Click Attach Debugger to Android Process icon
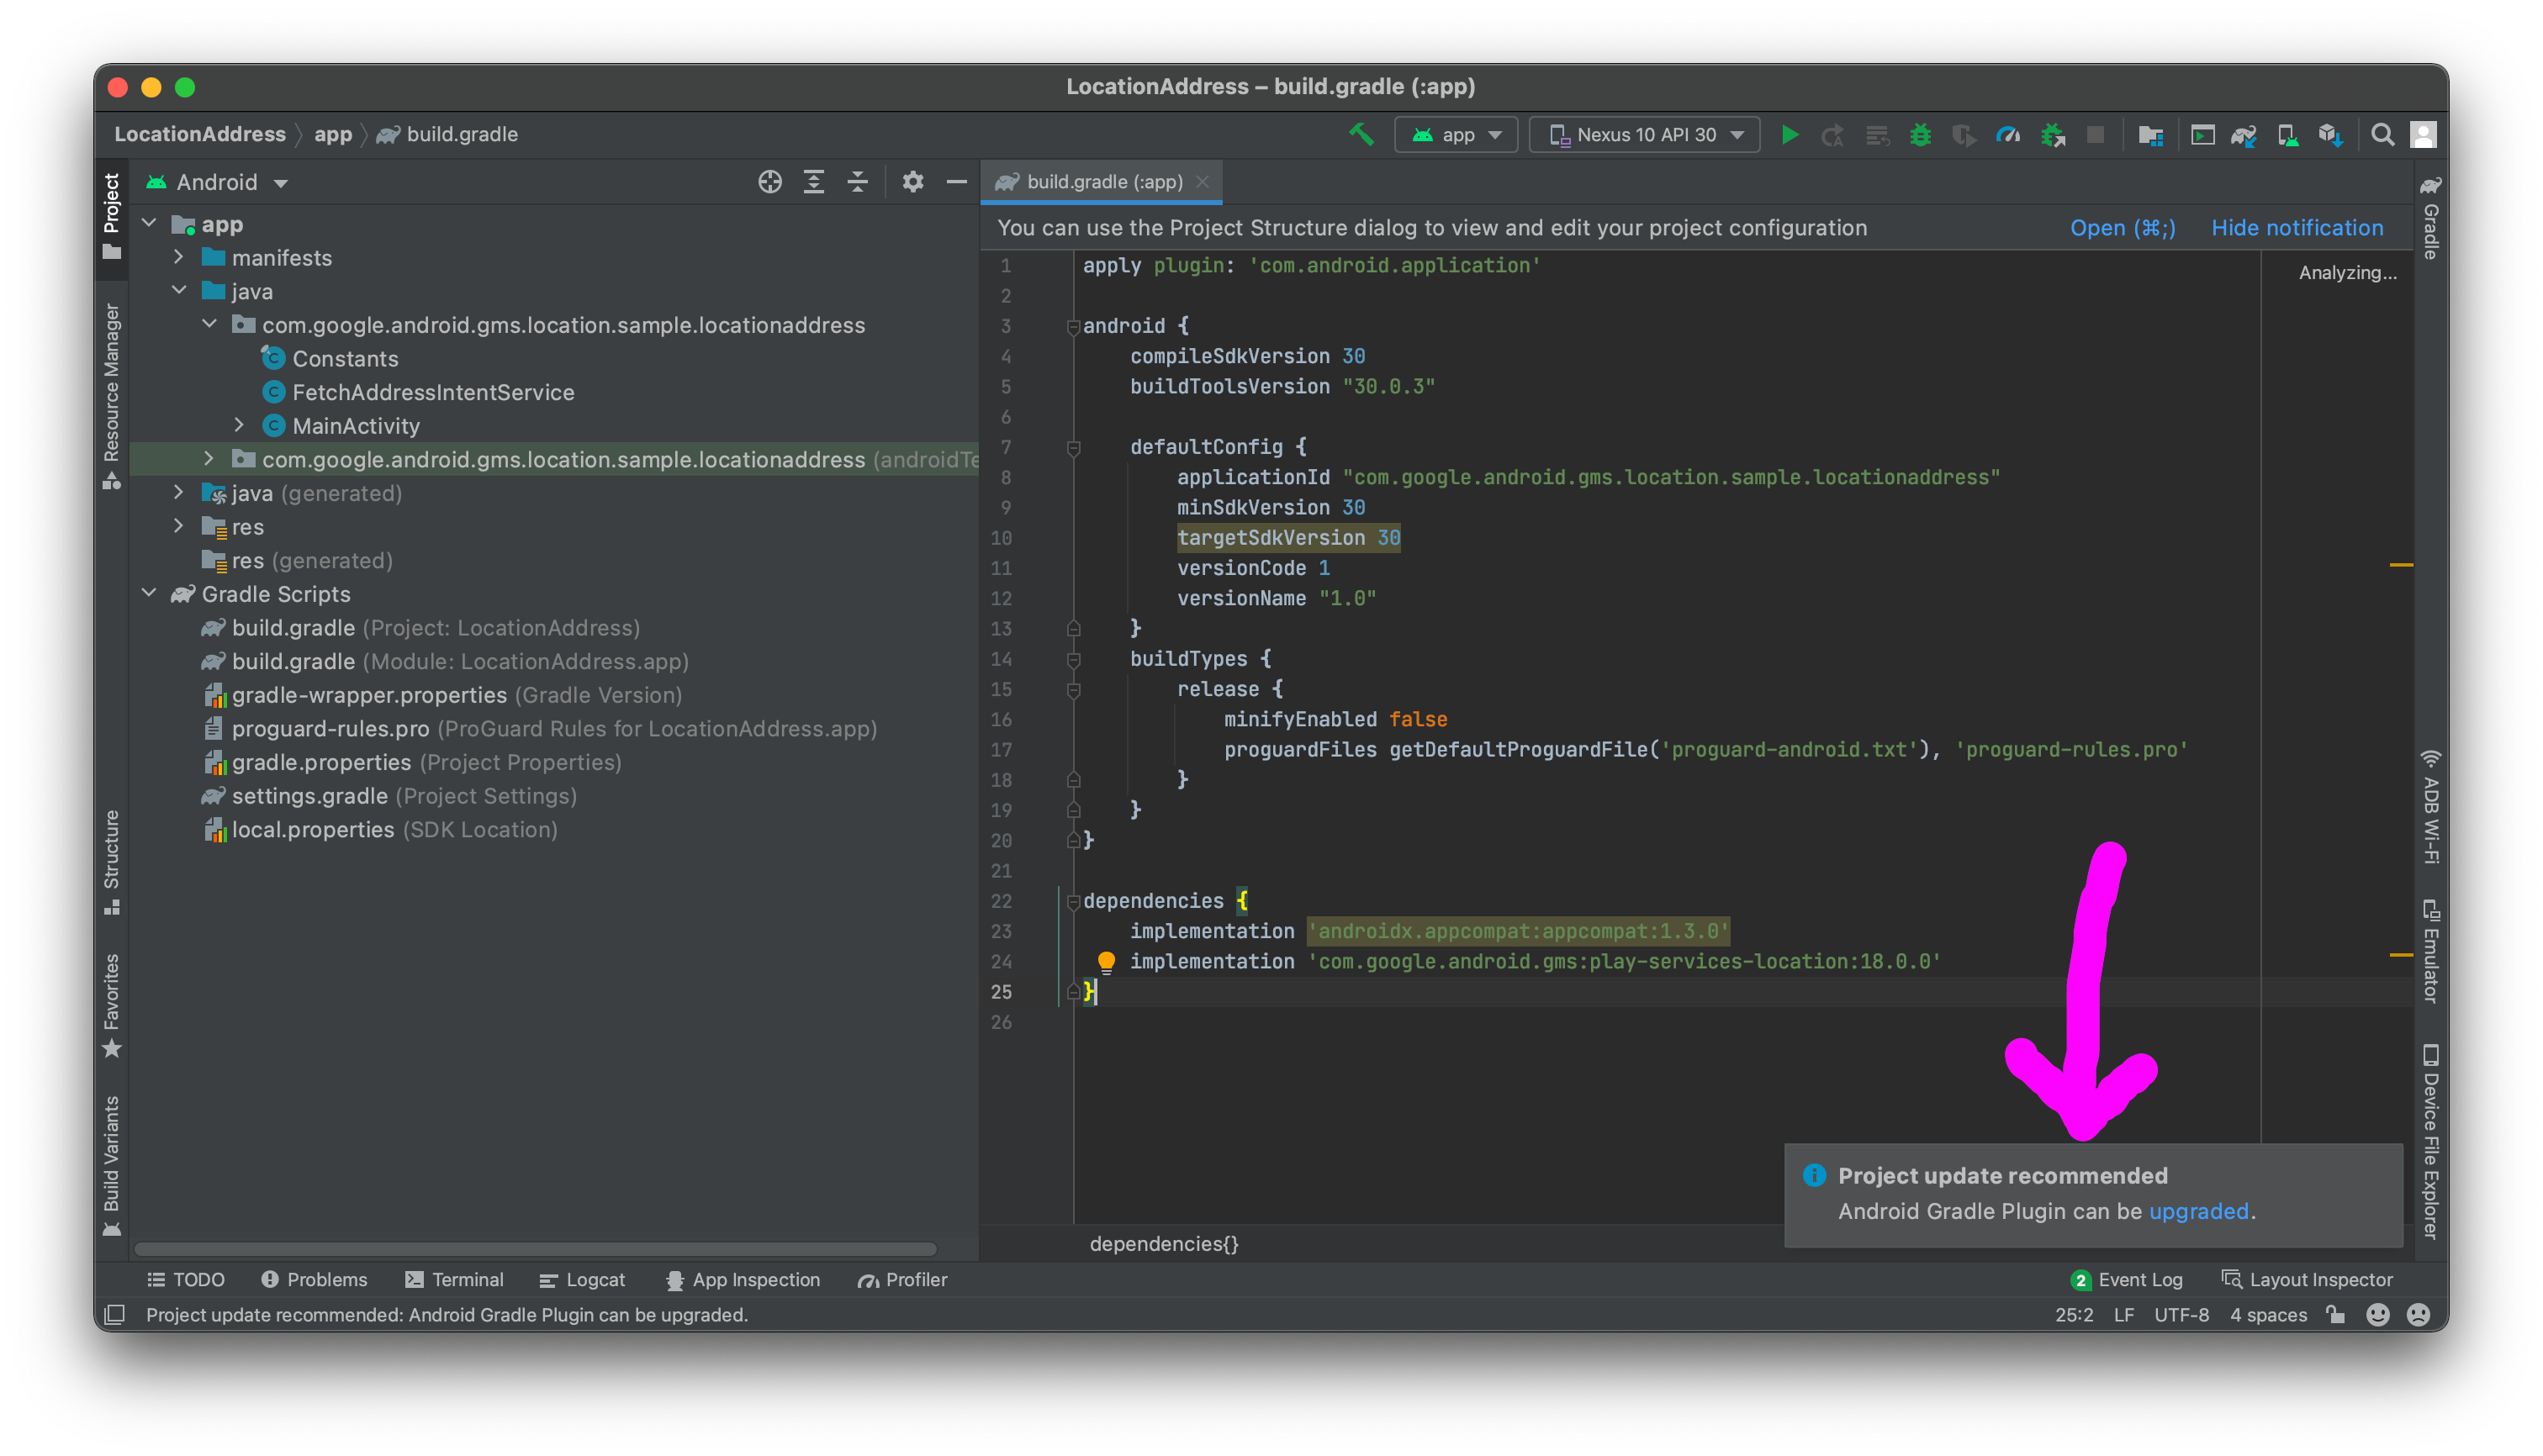Image resolution: width=2543 pixels, height=1456 pixels. [x=2052, y=135]
